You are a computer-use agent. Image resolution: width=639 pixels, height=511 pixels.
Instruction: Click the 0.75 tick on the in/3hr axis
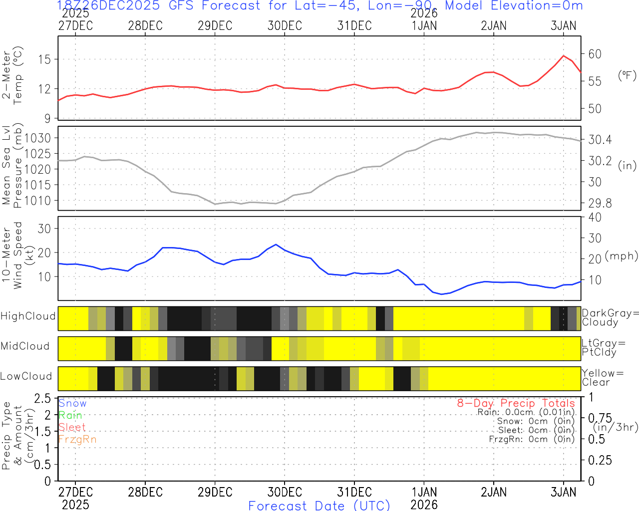600,418
